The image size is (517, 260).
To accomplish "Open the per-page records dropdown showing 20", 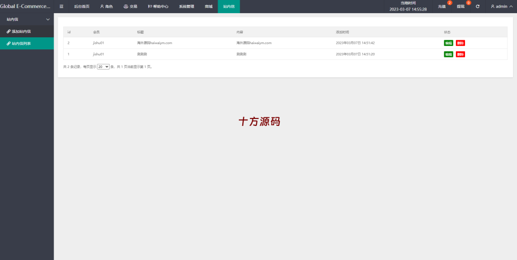I will tap(103, 67).
